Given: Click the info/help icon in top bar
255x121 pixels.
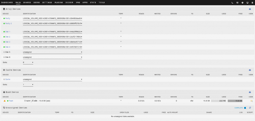Looking at the screenshot, I should [x=243, y=3].
